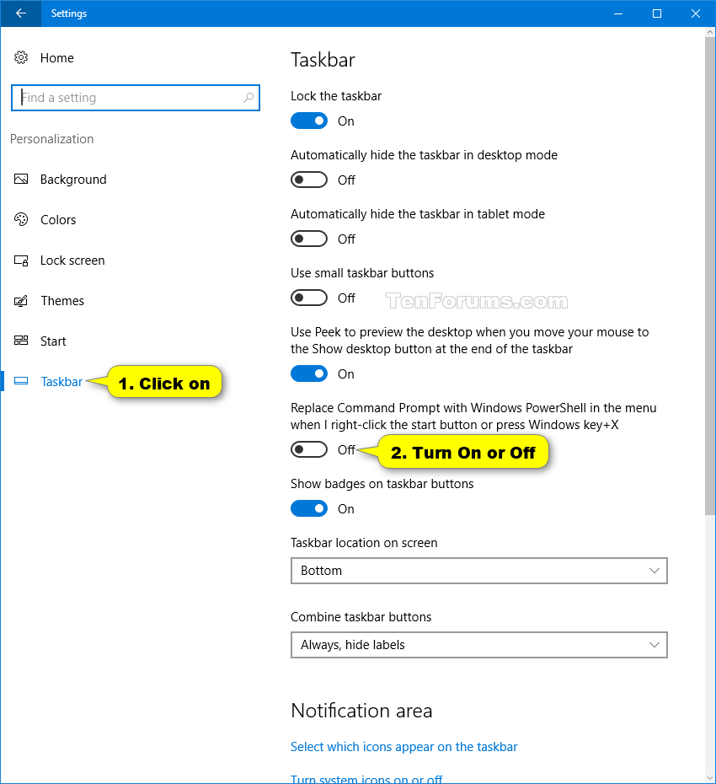716x784 pixels.
Task: Click the back arrow in title bar
Action: [20, 13]
